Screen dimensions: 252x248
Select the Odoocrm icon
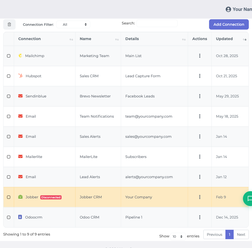tap(21, 217)
